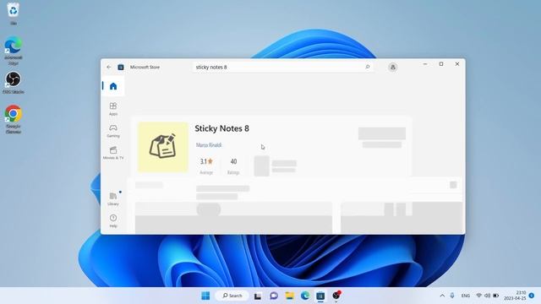Image resolution: width=541 pixels, height=304 pixels.
Task: Click the microphone tray icon
Action: pyautogui.click(x=452, y=296)
